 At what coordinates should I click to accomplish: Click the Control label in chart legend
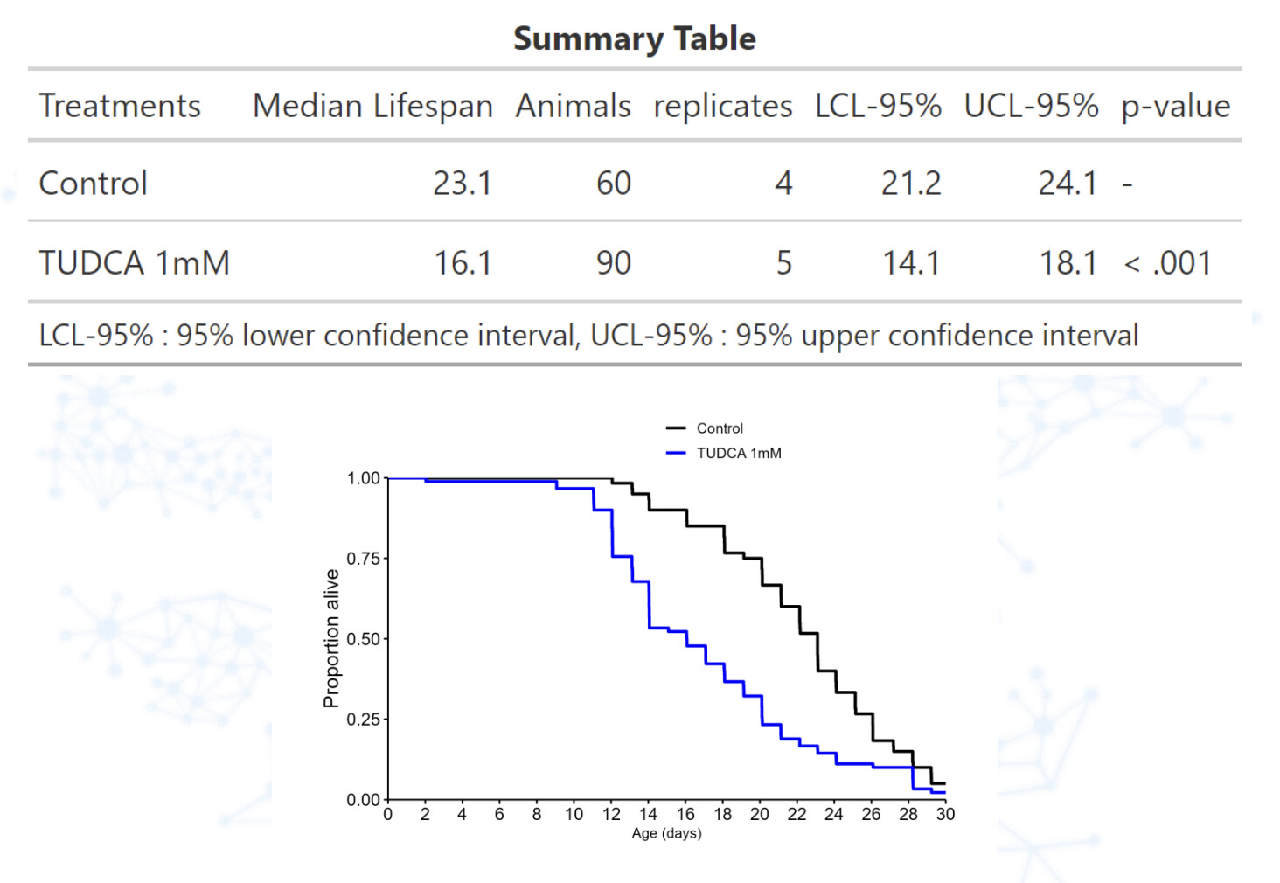pyautogui.click(x=720, y=428)
